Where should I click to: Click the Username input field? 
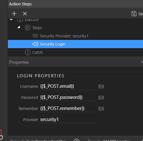click(68, 87)
